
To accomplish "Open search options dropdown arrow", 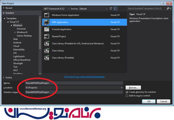I will pyautogui.click(x=171, y=8).
